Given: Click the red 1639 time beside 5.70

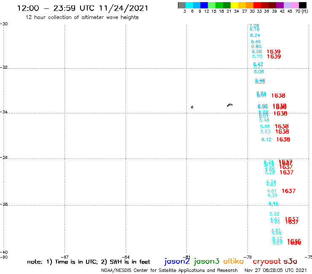Looking at the screenshot, I should (x=274, y=56).
